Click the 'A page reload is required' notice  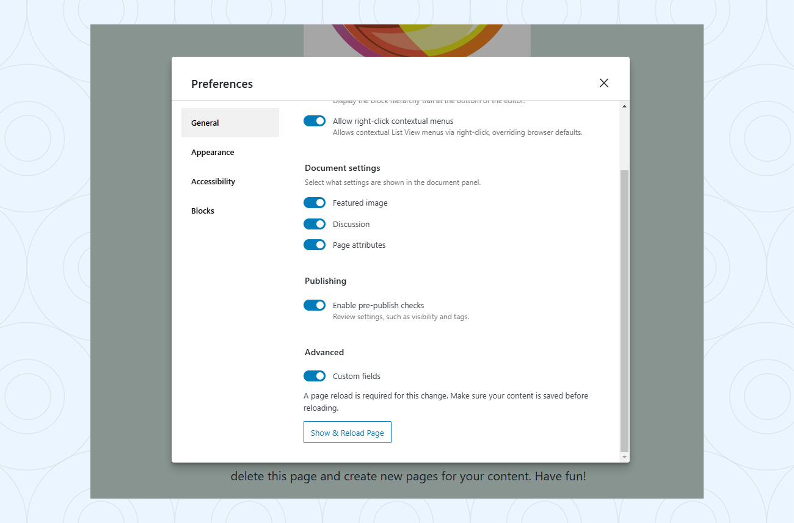point(446,402)
